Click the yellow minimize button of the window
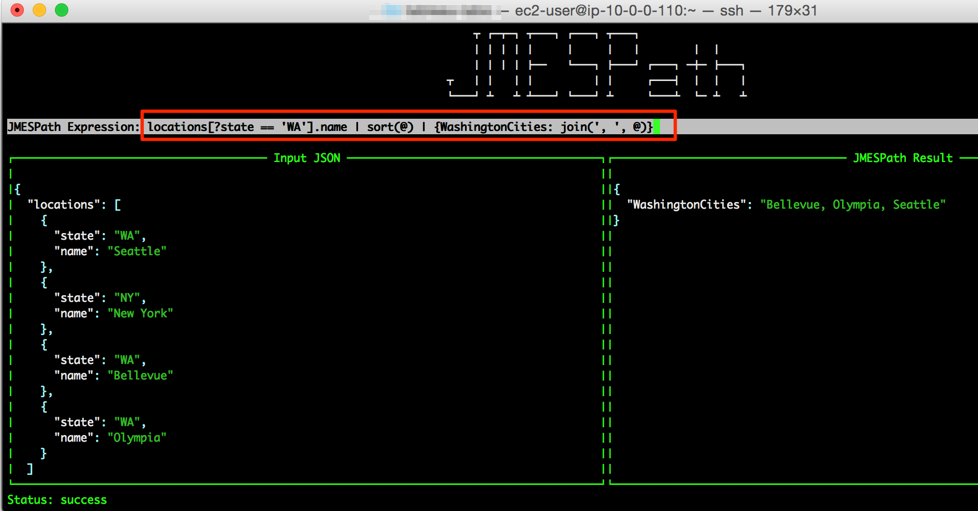Viewport: 978px width, 511px height. pyautogui.click(x=39, y=10)
